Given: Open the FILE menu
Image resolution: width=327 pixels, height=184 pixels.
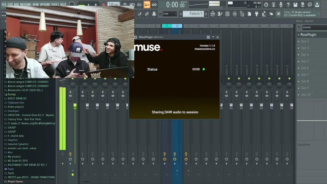Looking at the screenshot, I should pos(4,5).
